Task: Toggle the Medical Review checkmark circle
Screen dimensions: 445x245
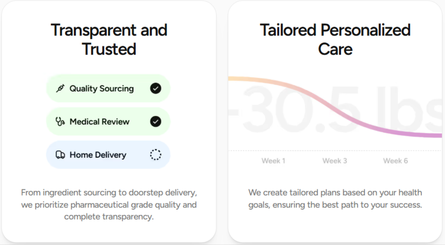Action: coord(155,122)
